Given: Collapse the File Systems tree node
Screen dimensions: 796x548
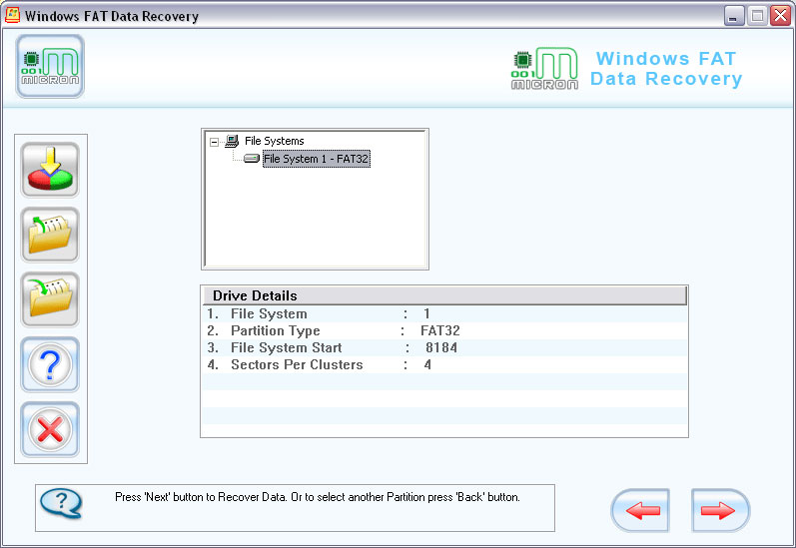Looking at the screenshot, I should pos(214,142).
